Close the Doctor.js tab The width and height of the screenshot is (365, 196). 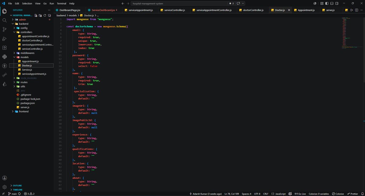coord(289,10)
